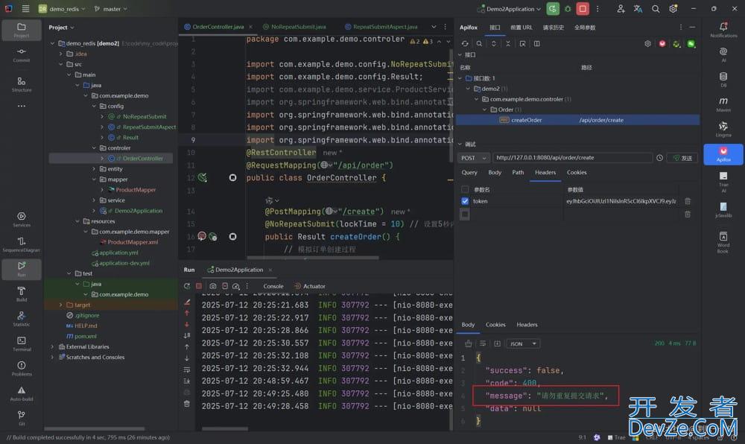Click the project tree horizontal scrollbar
Screen dimensions: 745x444
tap(95, 428)
